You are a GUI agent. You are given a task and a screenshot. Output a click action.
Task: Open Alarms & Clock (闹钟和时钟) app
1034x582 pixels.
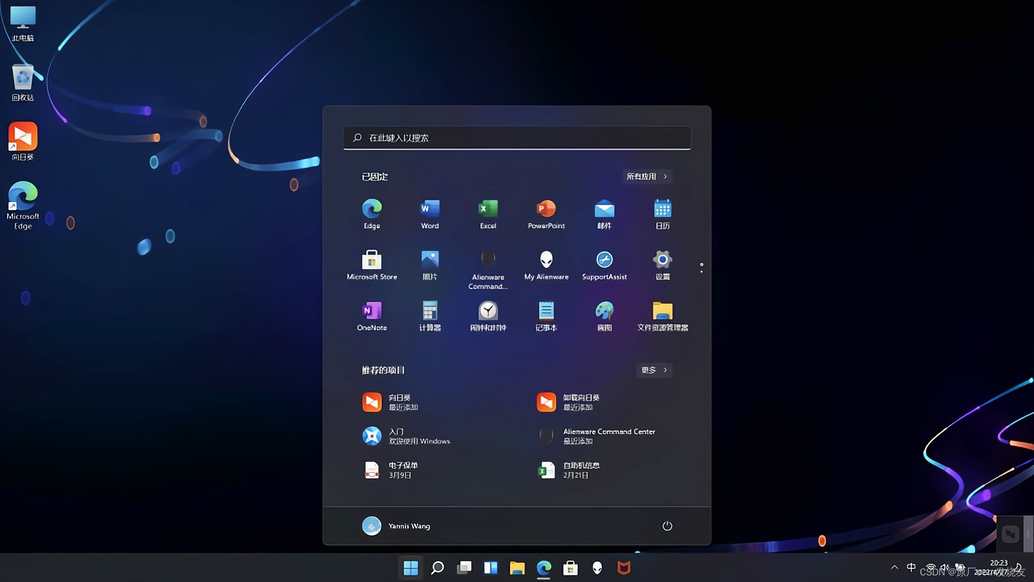[488, 316]
